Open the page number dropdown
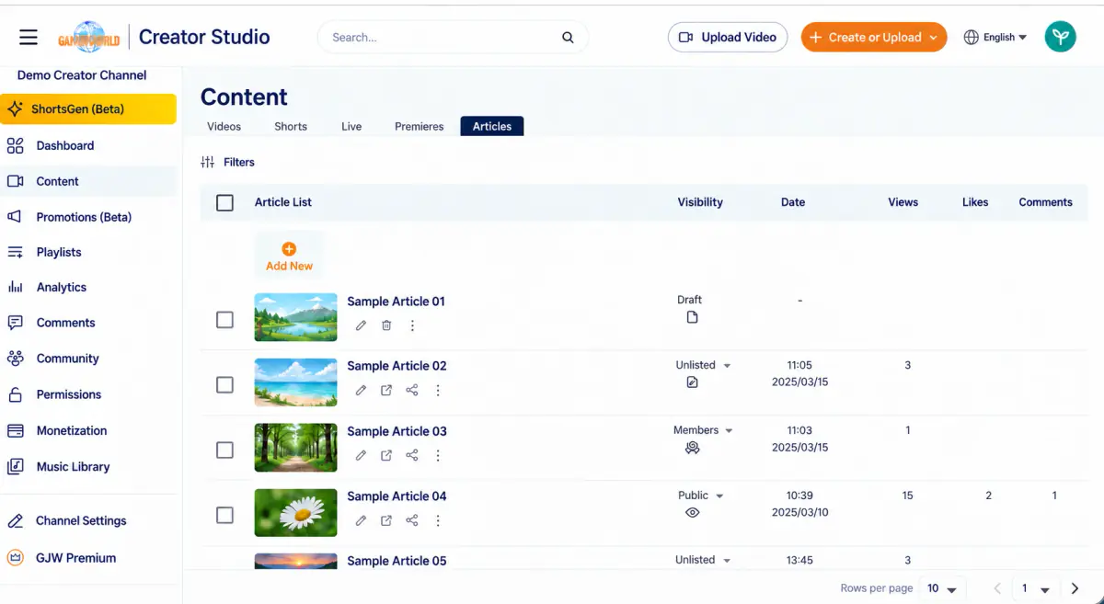 click(1034, 588)
